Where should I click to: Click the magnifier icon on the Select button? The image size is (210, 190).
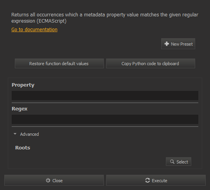[172, 162]
